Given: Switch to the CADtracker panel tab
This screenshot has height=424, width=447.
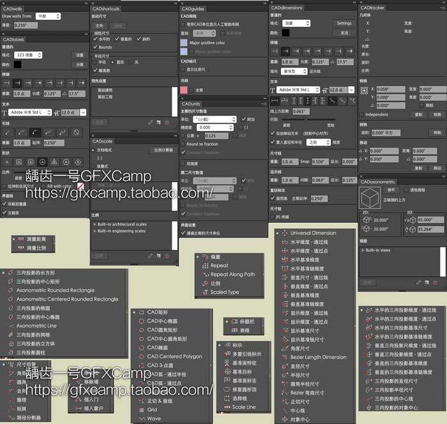Looking at the screenshot, I should point(372,8).
